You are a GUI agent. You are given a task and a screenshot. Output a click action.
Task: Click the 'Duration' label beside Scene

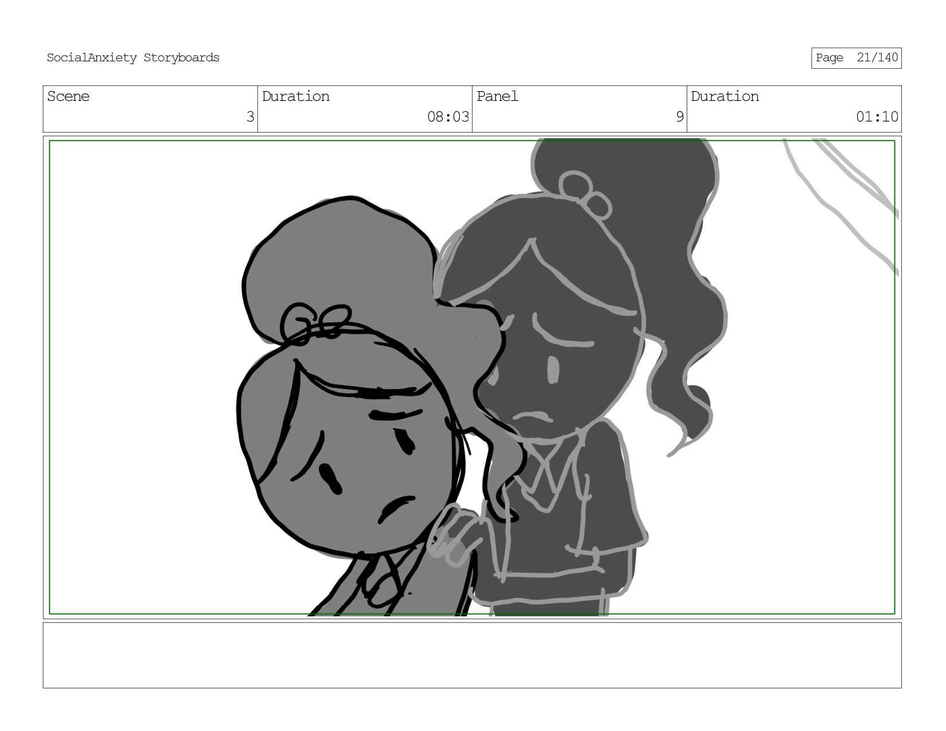tap(296, 96)
